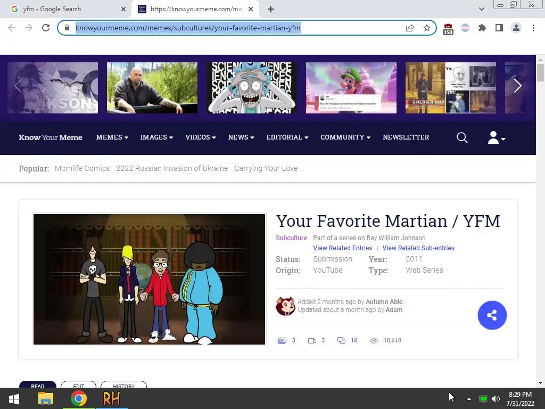This screenshot has width=545, height=409.
Task: Open the Windows Start menu
Action: tap(14, 398)
